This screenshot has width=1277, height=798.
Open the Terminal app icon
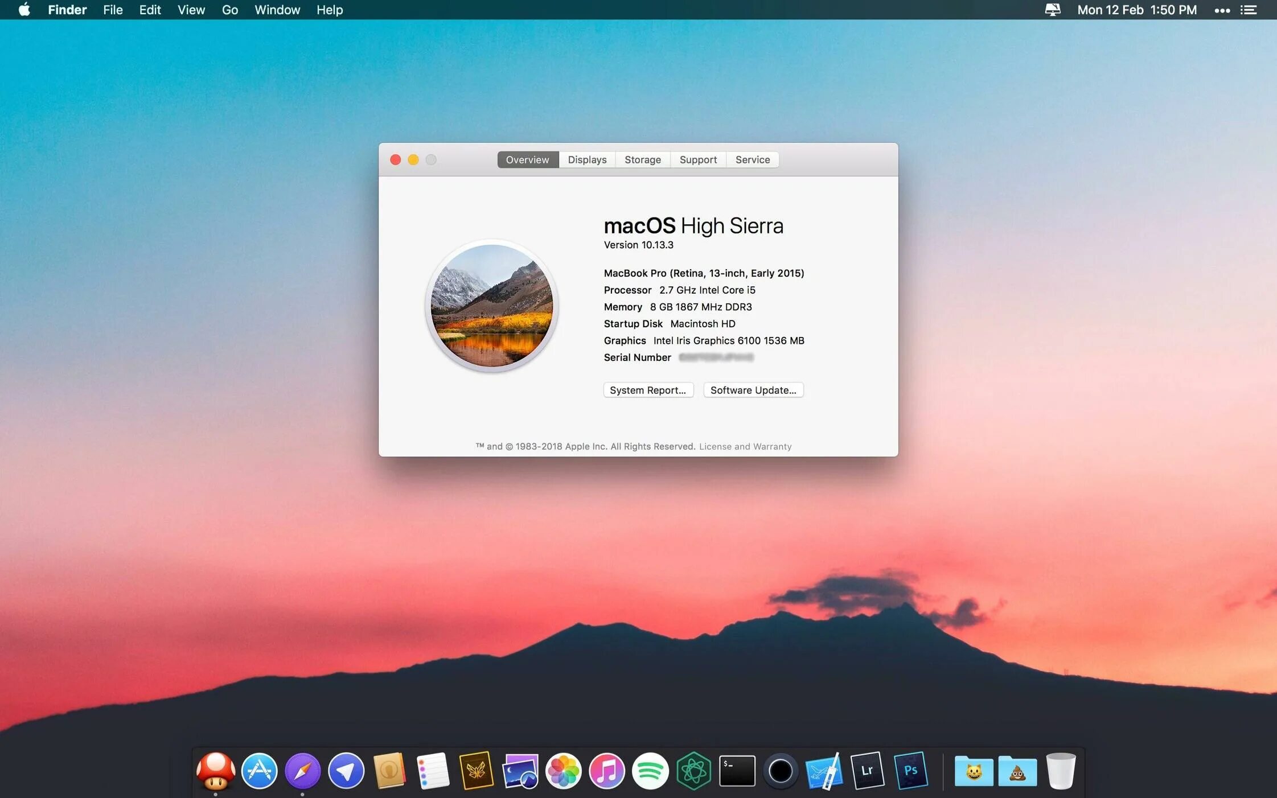tap(737, 771)
